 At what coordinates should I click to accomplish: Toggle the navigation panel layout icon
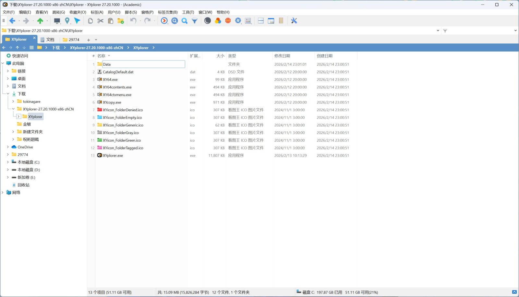[x=271, y=21]
